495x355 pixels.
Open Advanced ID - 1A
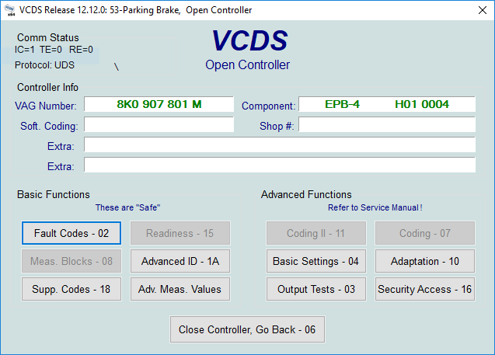point(180,261)
